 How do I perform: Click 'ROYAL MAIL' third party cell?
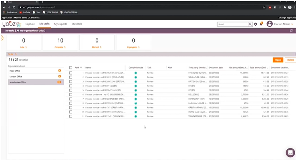[x=197, y=112]
